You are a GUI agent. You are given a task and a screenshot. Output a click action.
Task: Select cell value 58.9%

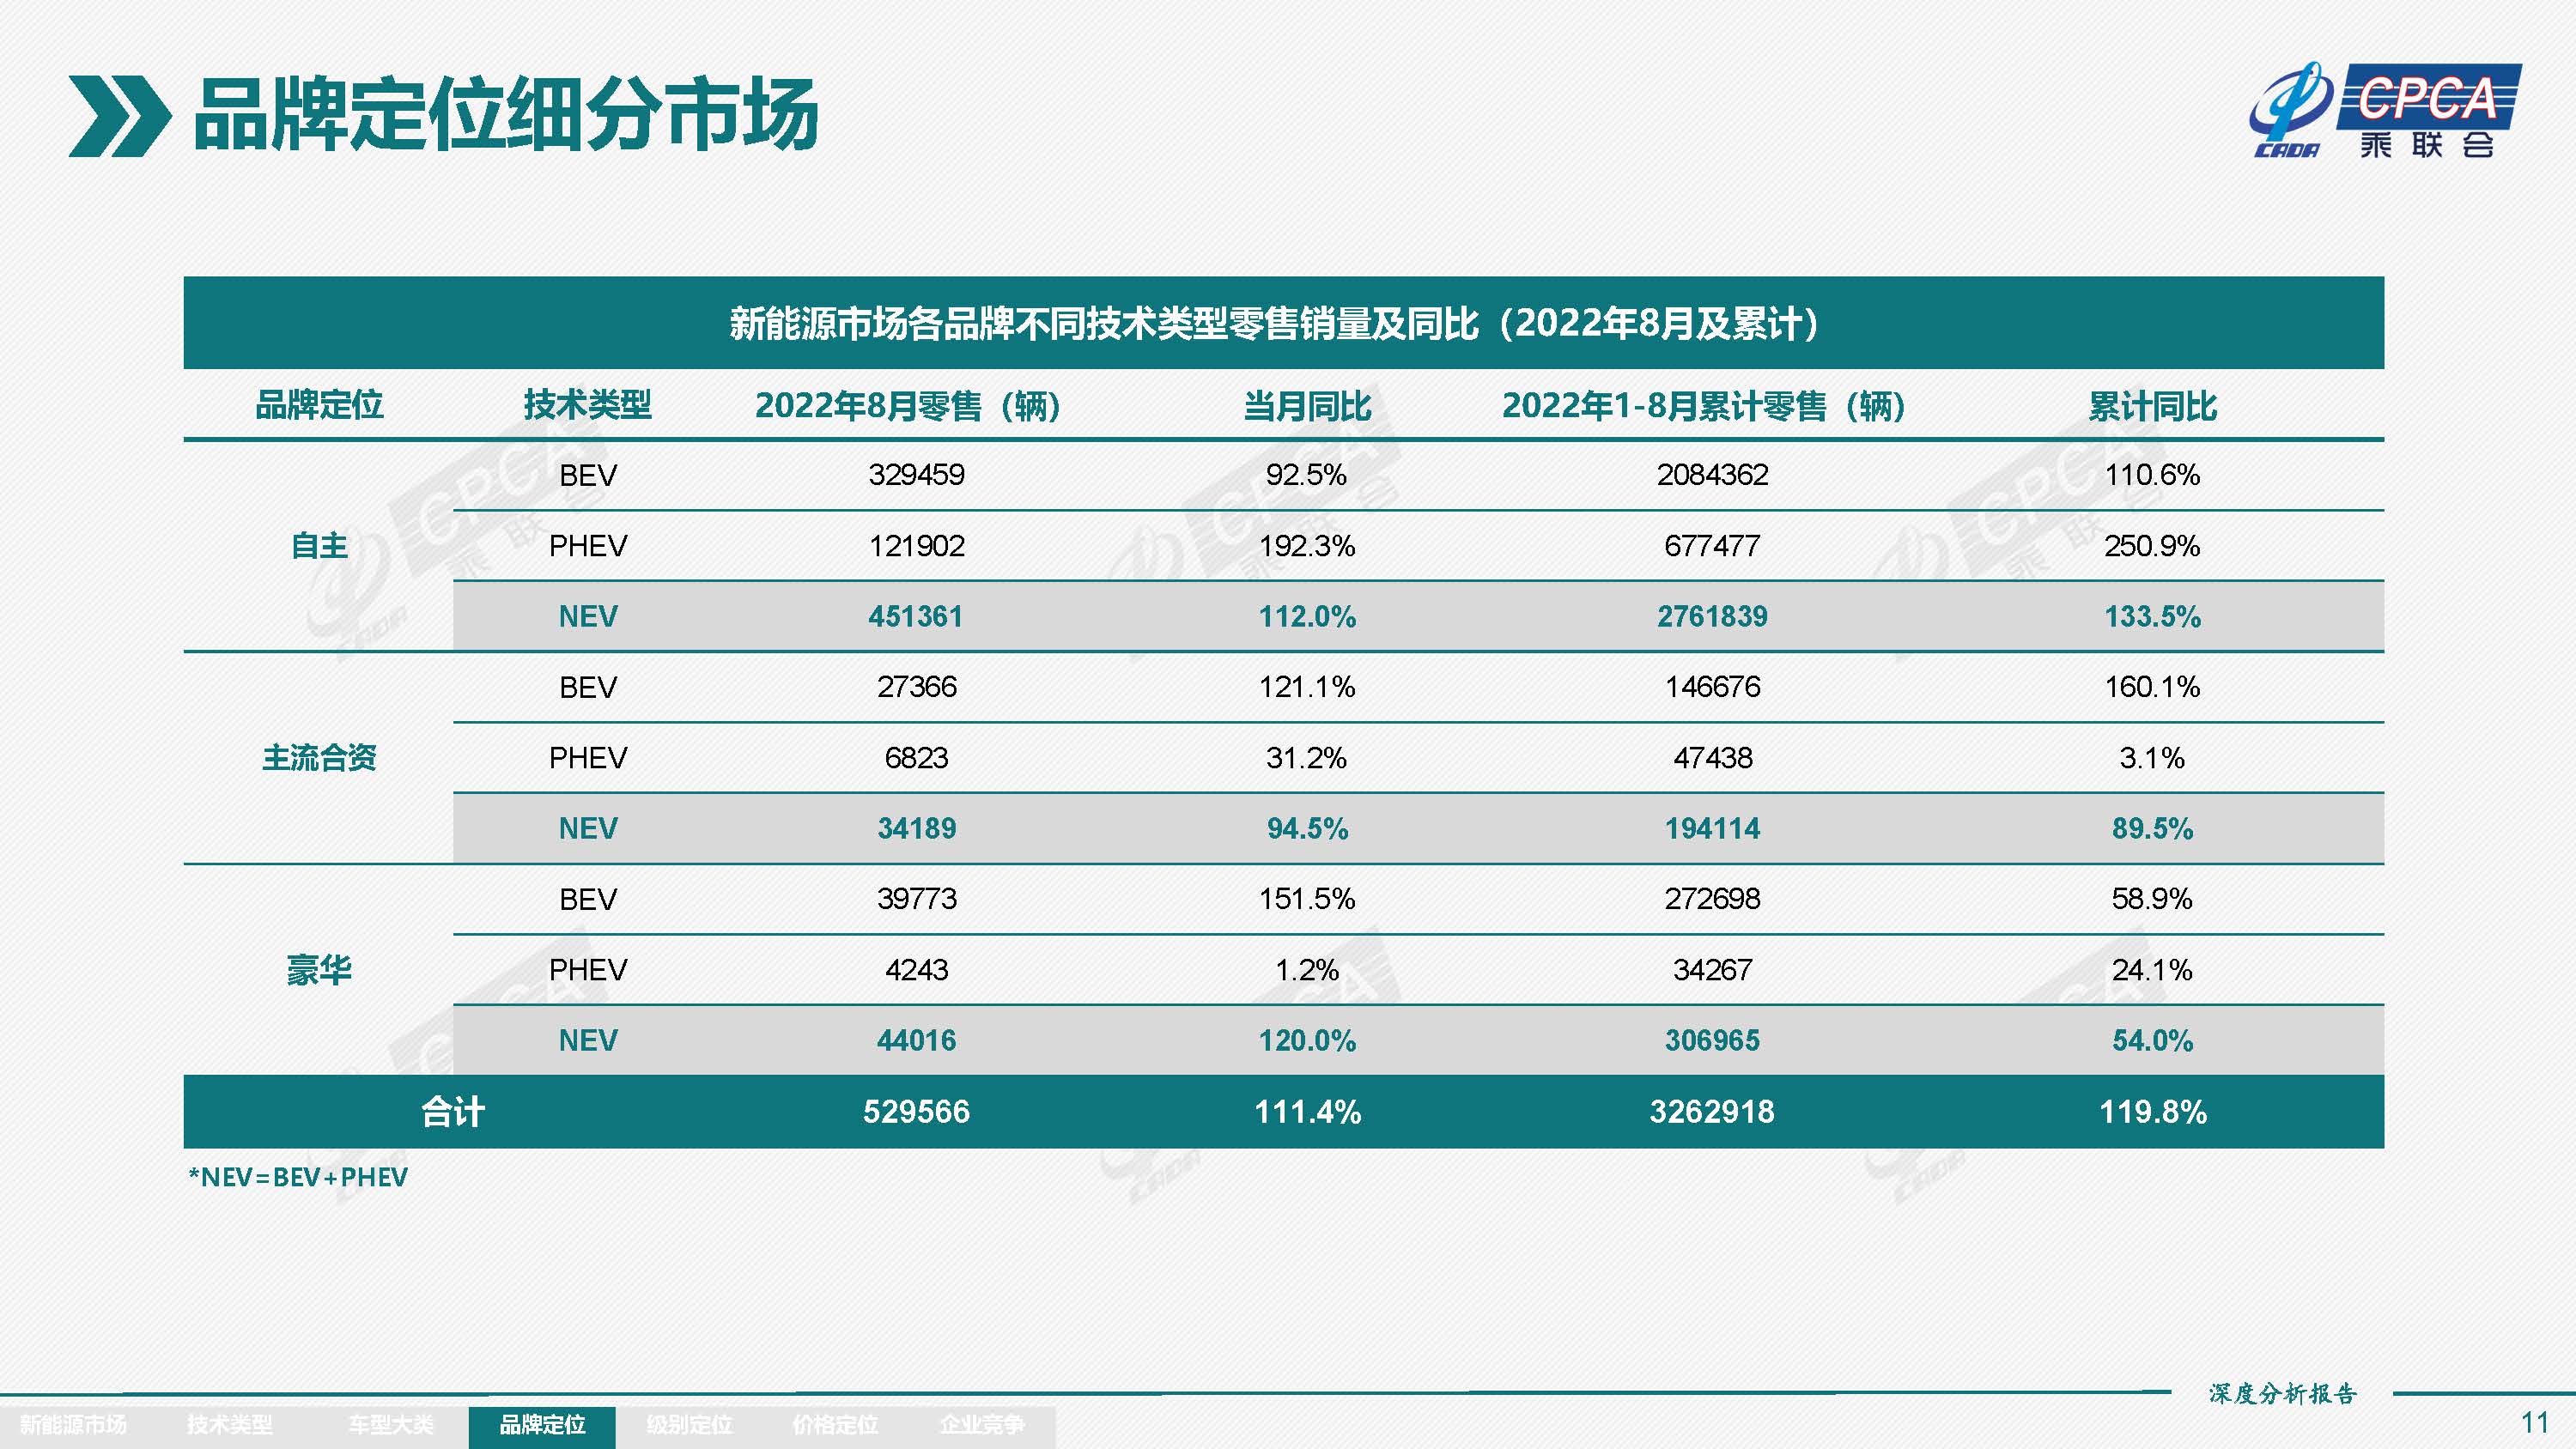coord(2152,899)
